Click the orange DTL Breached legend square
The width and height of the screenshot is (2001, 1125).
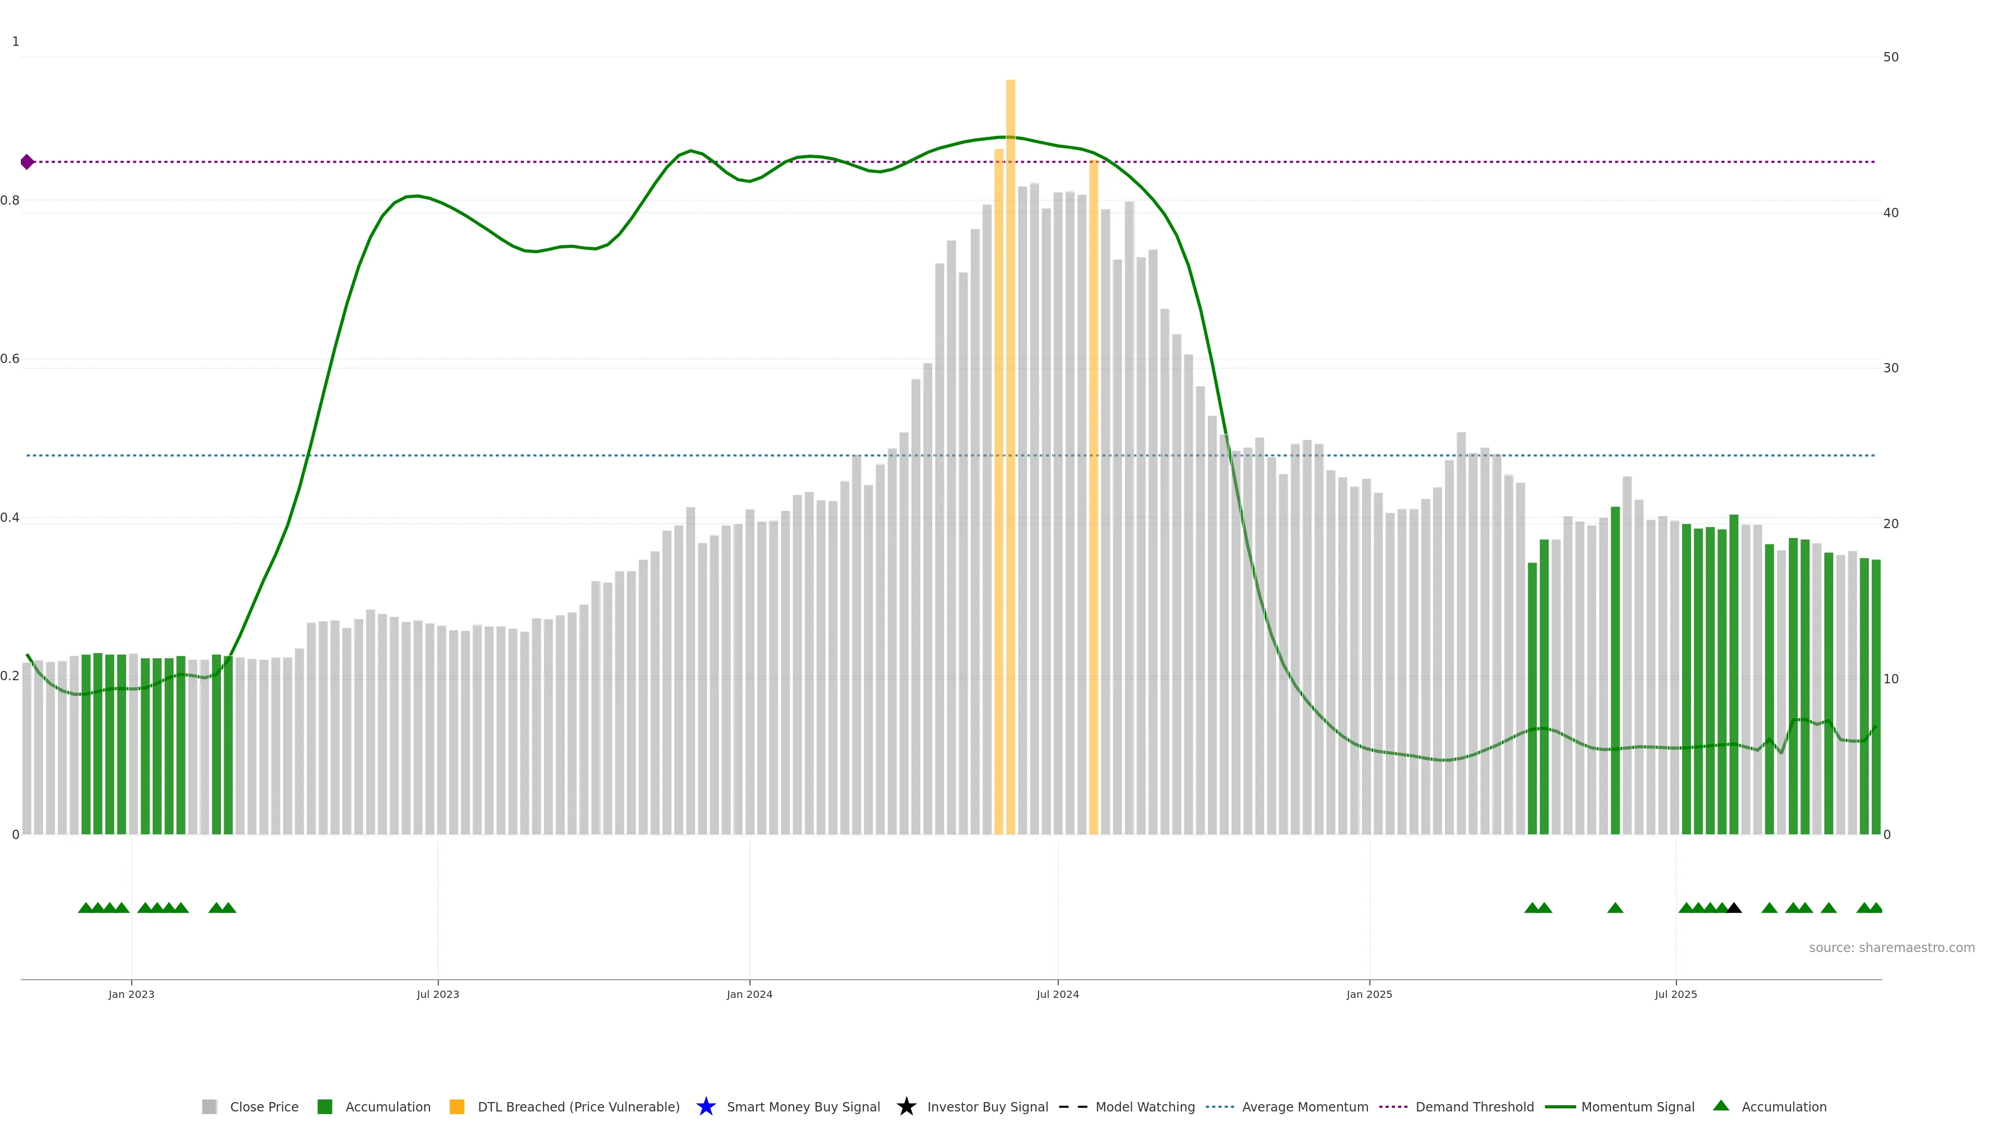pyautogui.click(x=457, y=1106)
